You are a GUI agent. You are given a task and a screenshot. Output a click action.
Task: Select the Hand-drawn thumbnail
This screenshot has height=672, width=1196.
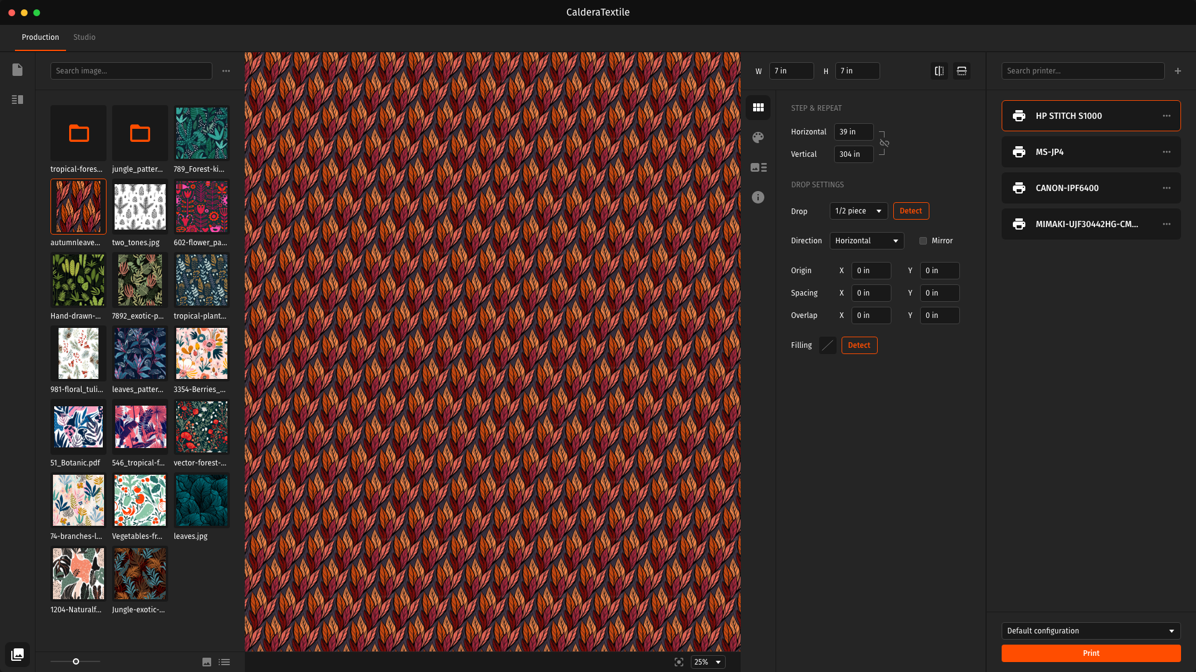(x=78, y=280)
